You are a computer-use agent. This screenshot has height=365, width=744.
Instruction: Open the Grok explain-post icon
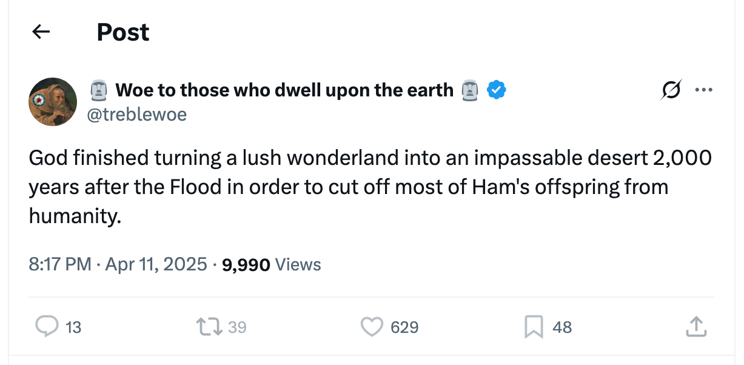[671, 90]
